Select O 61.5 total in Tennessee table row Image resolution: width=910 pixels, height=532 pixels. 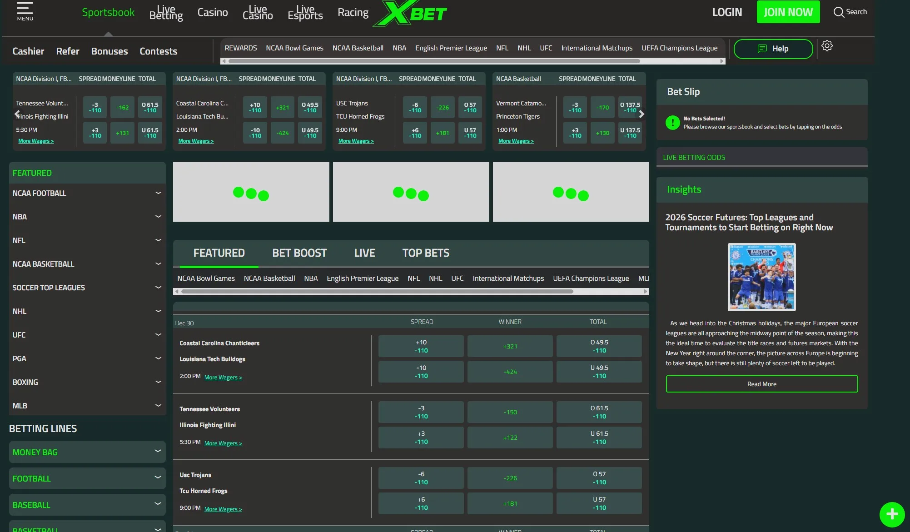point(599,412)
